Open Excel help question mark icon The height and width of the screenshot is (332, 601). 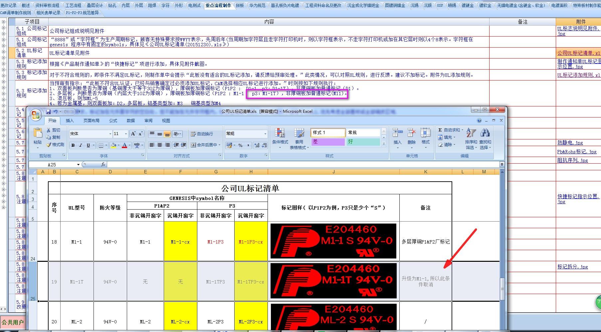point(479,120)
